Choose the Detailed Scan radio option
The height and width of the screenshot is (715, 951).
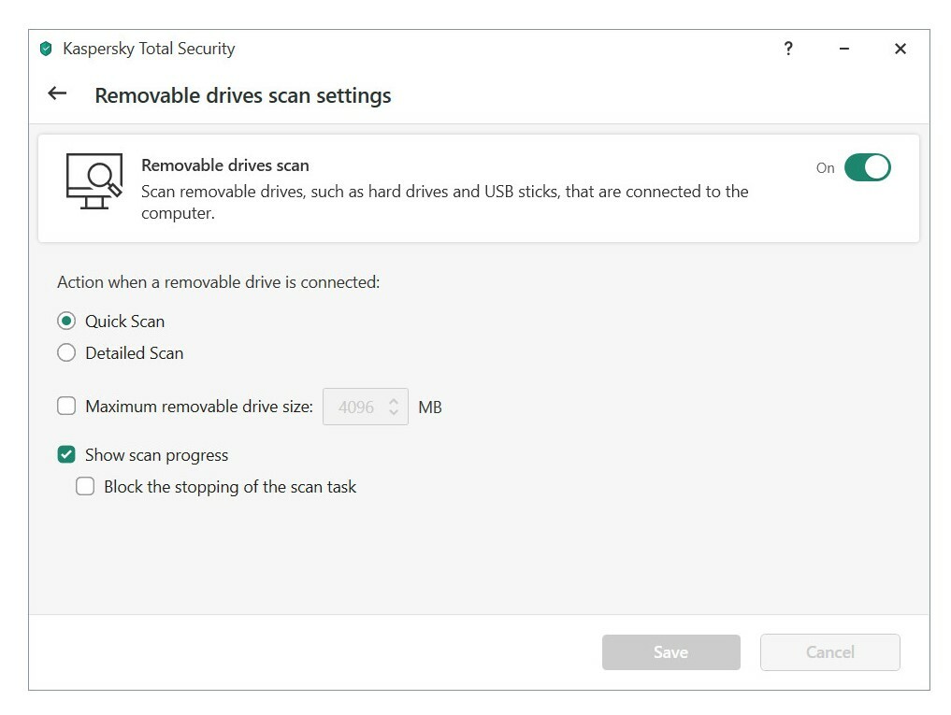(66, 353)
